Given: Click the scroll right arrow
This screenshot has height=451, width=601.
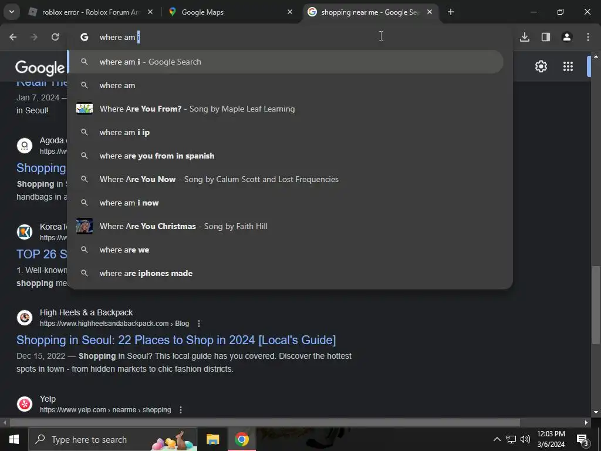Looking at the screenshot, I should [586, 423].
